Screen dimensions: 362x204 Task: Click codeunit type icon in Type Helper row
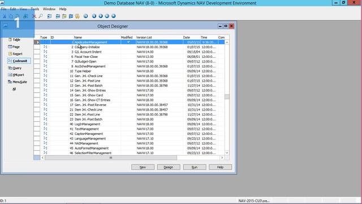point(45,71)
